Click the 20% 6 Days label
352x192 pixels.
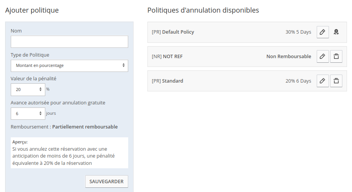point(298,81)
